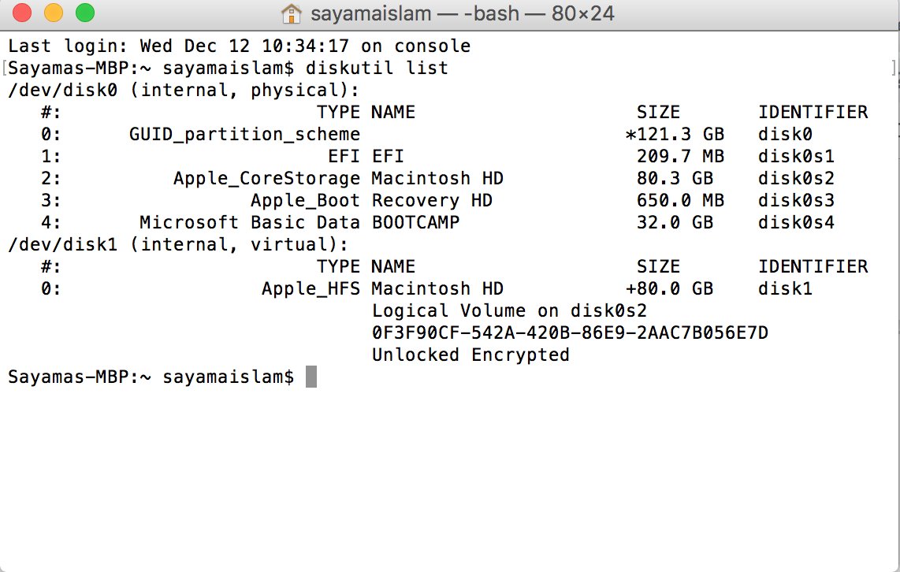Click the Apple_HFS type entry
Viewport: 900px width, 572px height.
tap(311, 289)
